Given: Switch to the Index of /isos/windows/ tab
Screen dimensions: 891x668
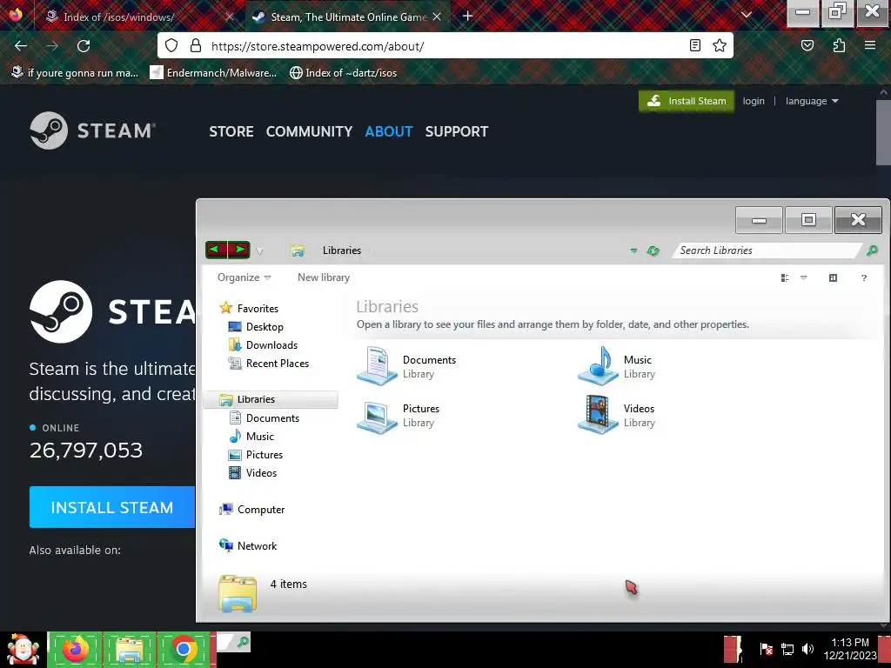Looking at the screenshot, I should (x=138, y=17).
